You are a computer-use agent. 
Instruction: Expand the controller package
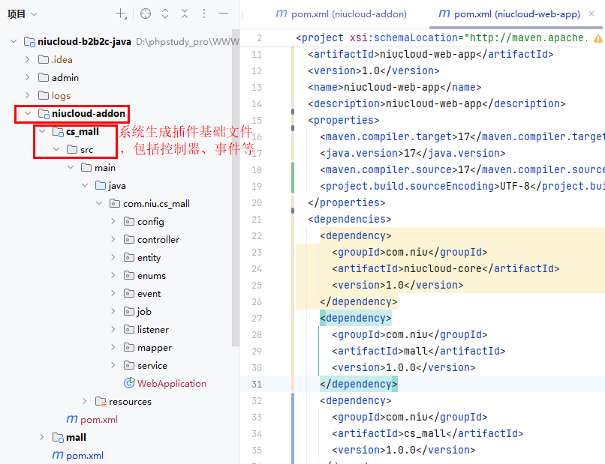[113, 239]
